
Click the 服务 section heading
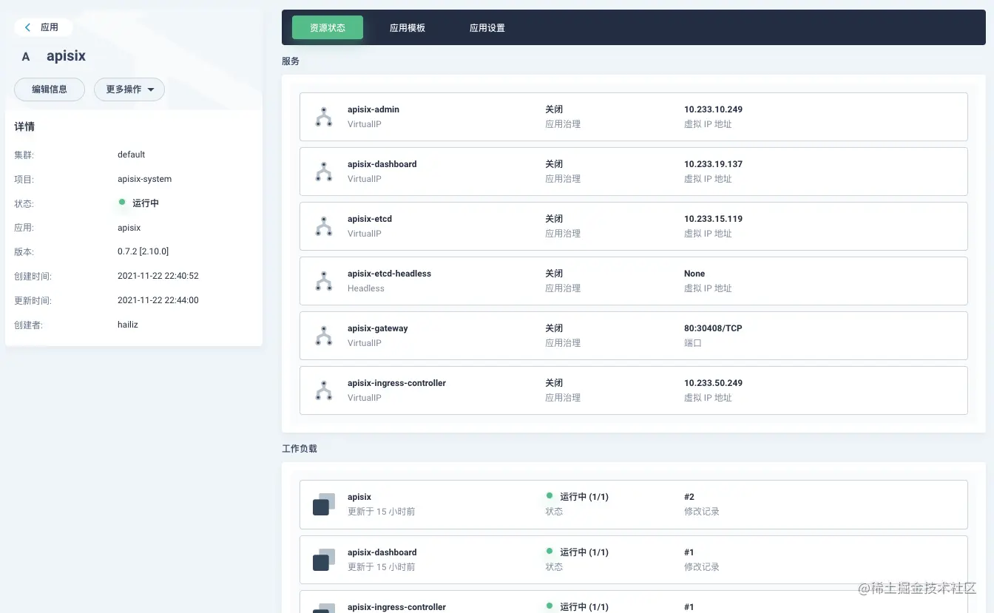pyautogui.click(x=291, y=61)
